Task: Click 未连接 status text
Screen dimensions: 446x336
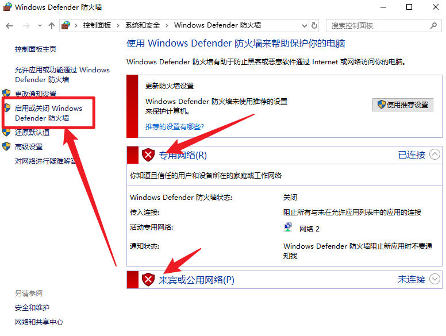Action: coord(412,280)
